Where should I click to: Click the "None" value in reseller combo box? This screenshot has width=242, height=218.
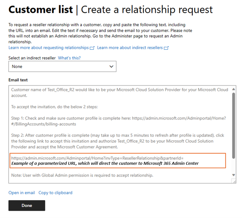pos(17,67)
